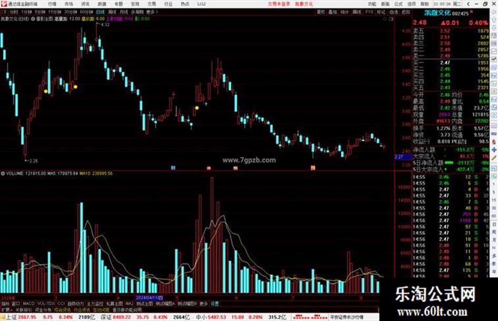The height and width of the screenshot is (321, 498).
Task: Click the 画线 drawing button
Action: 357,12
